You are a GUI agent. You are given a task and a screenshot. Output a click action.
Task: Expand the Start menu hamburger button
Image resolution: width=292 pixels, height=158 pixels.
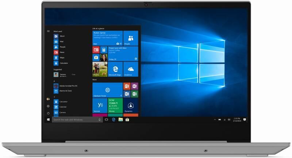tap(48, 31)
